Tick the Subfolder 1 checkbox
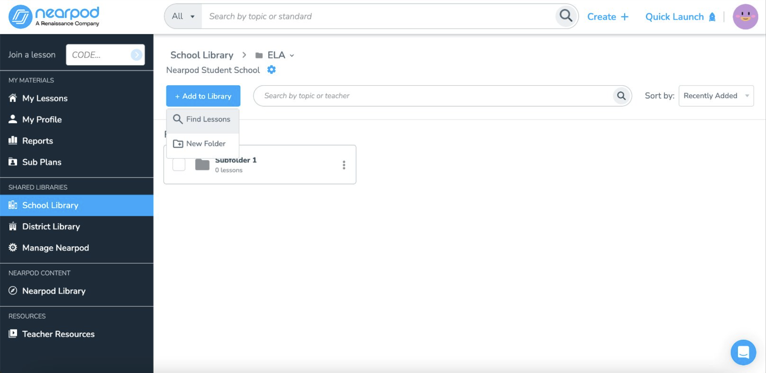Image resolution: width=766 pixels, height=373 pixels. tap(179, 164)
